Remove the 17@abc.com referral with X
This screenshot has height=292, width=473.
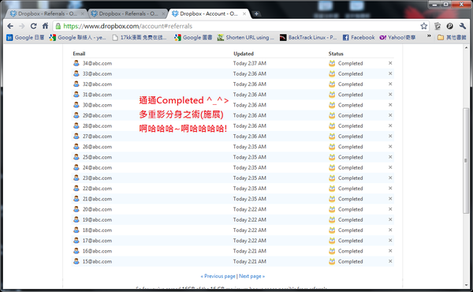coord(390,240)
